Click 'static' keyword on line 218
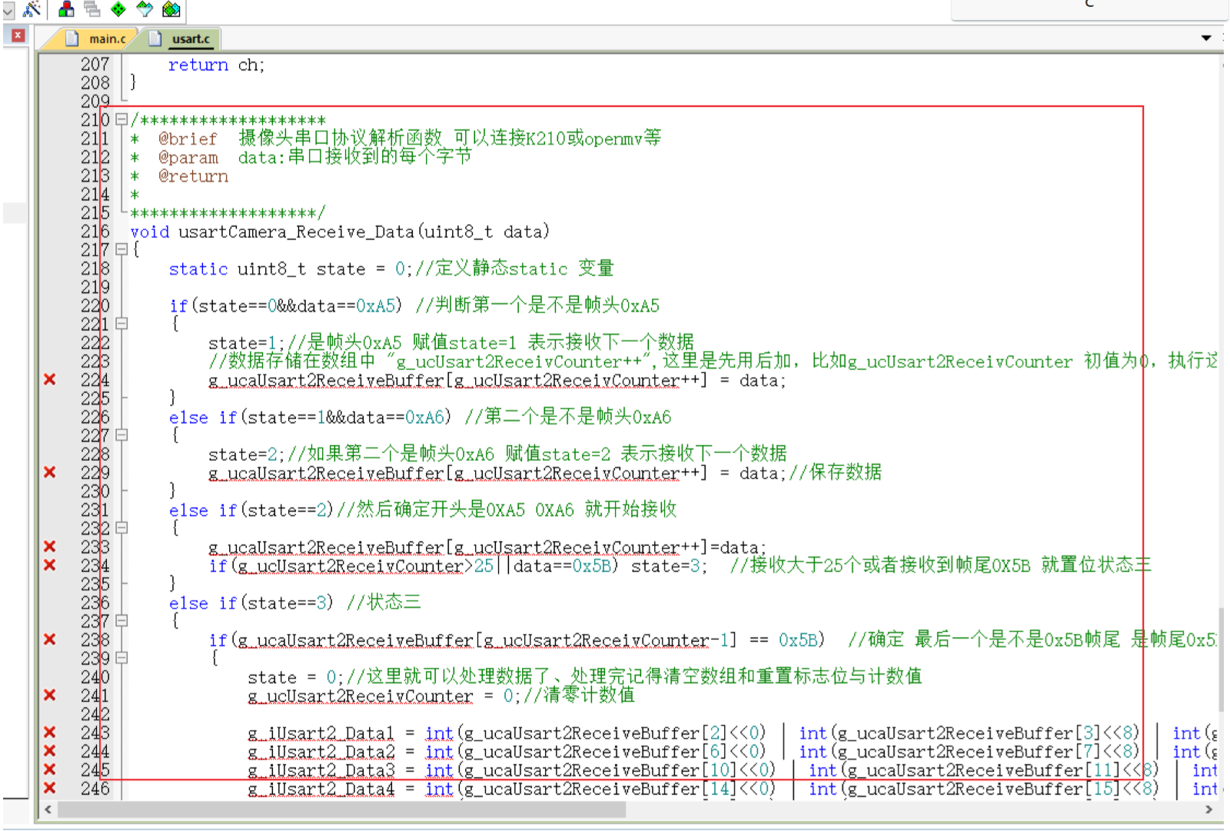This screenshot has width=1230, height=831. coord(198,269)
